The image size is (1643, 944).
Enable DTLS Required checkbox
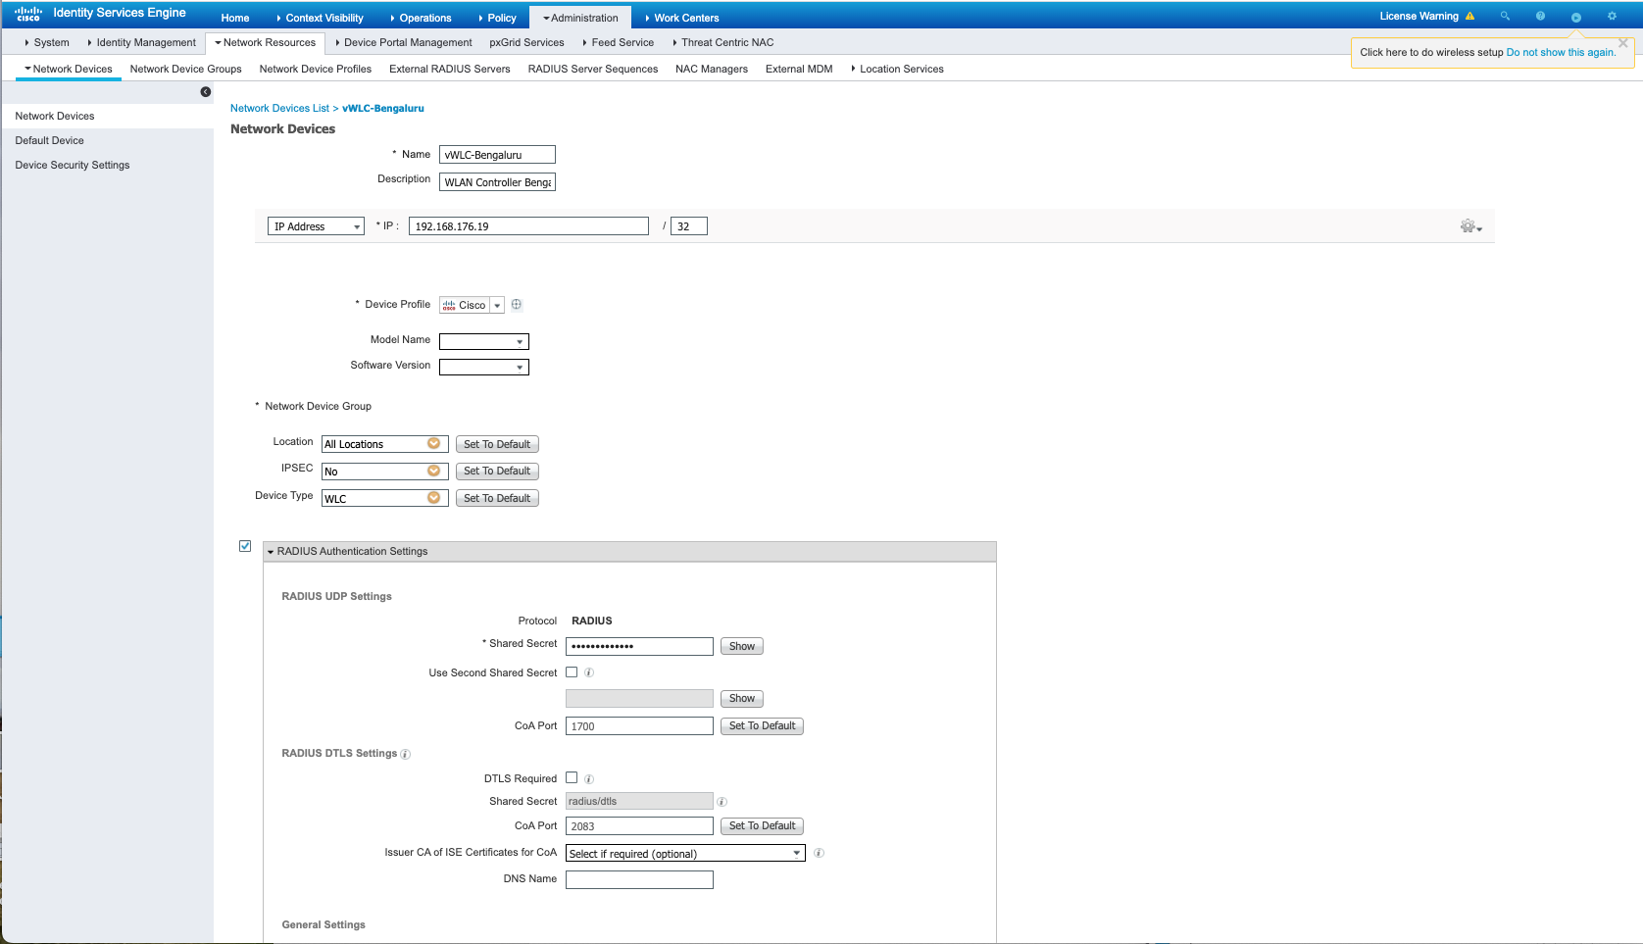pos(572,777)
